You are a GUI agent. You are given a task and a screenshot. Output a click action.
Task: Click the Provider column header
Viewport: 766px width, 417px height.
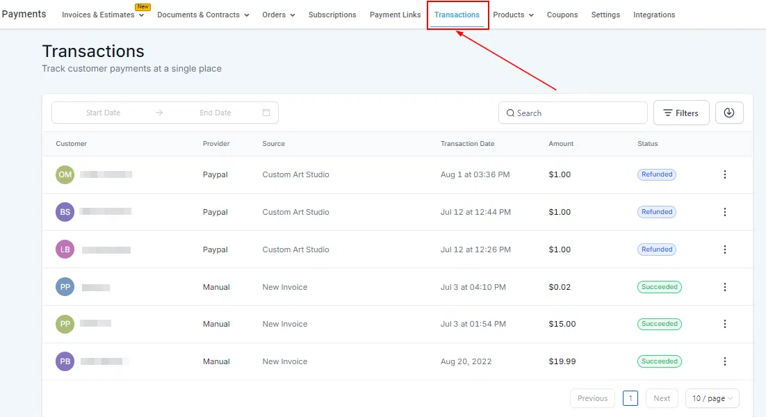point(216,144)
